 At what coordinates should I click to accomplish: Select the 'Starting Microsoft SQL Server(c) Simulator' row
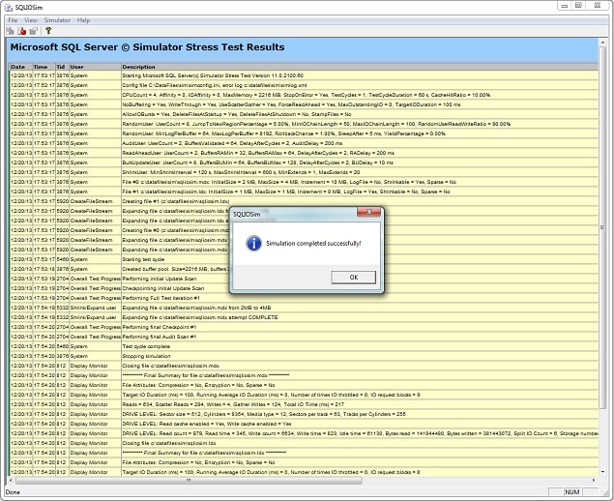tap(304, 75)
